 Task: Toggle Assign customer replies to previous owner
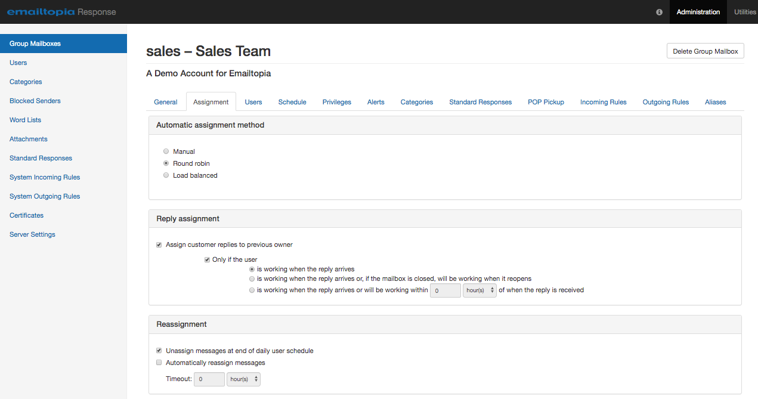coord(159,245)
